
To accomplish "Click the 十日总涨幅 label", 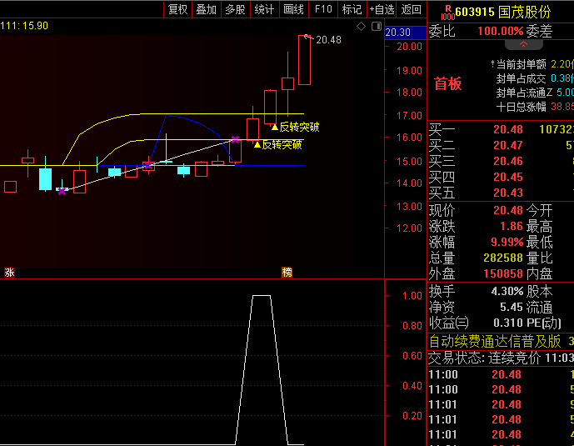I will coord(521,107).
